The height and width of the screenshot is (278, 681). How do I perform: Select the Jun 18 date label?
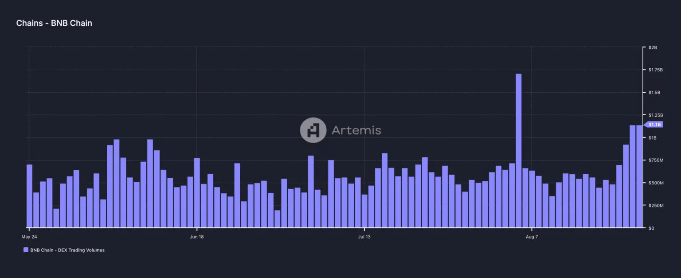(x=197, y=236)
